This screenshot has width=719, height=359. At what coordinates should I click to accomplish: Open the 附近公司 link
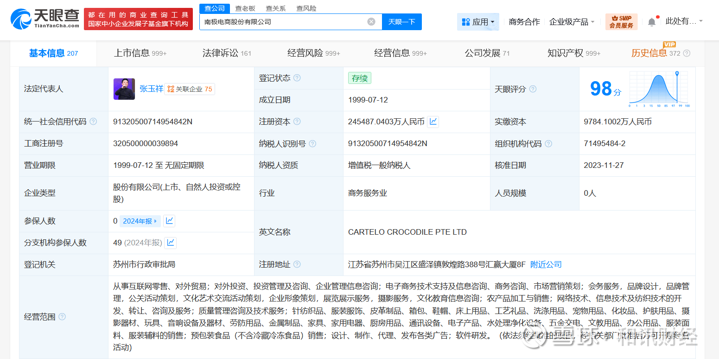point(546,264)
